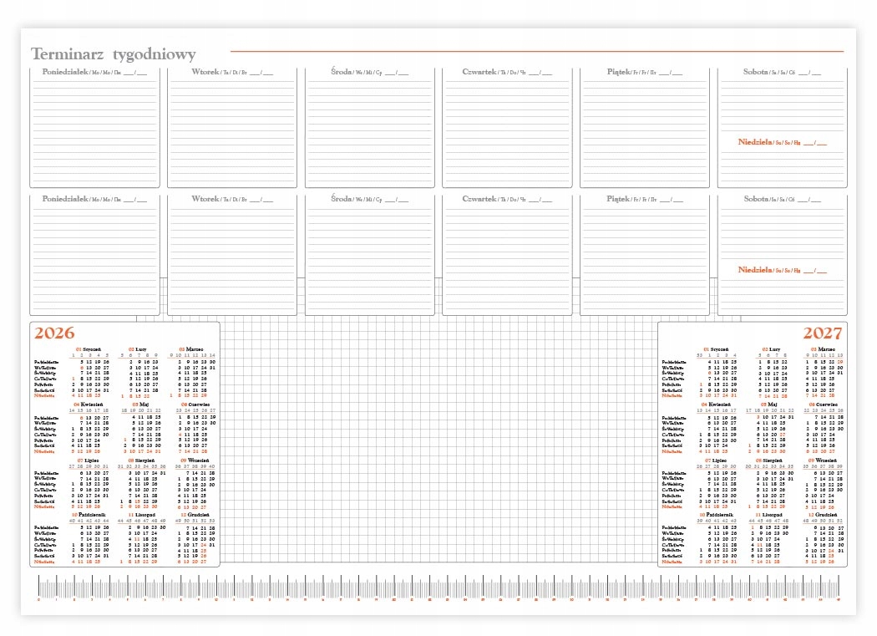This screenshot has width=877, height=636.
Task: Select 'Poniedziałek' heading in the lower week
Action: [x=65, y=199]
